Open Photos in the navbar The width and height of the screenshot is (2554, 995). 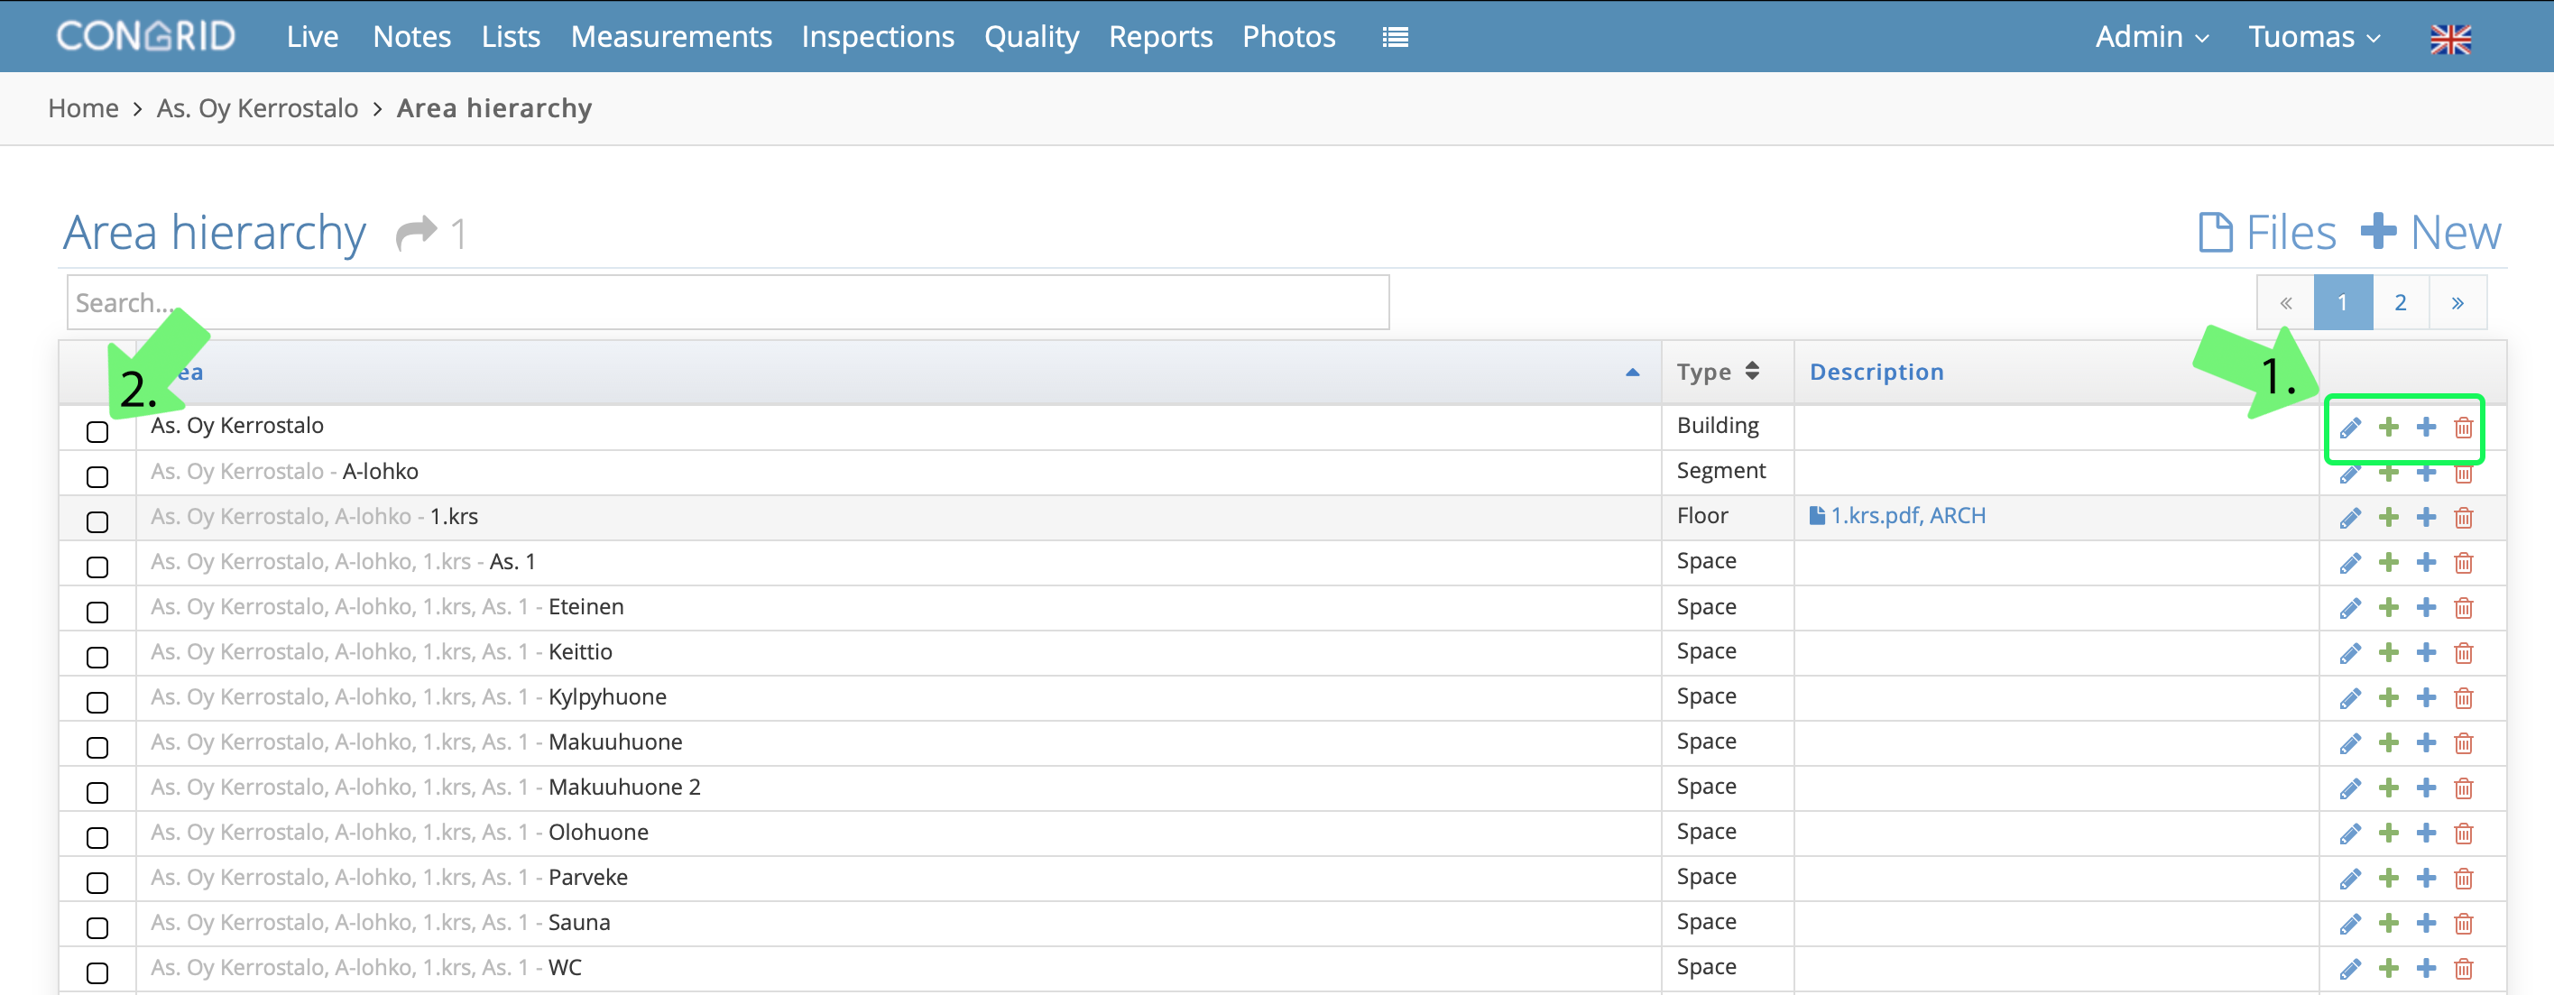[x=1289, y=37]
